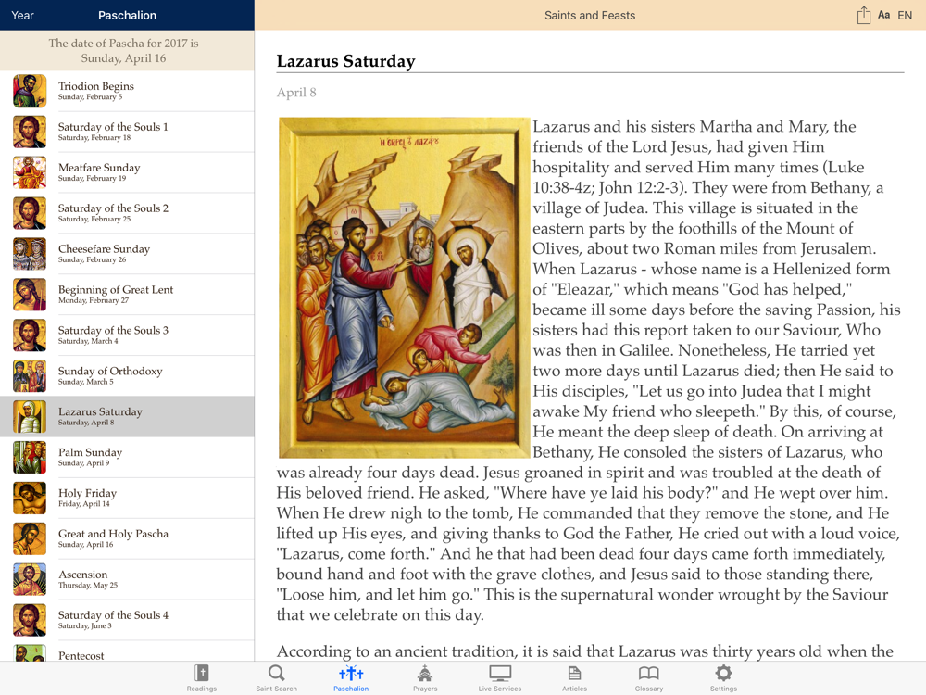Image resolution: width=926 pixels, height=695 pixels.
Task: Tap Ascension icon thumbnail
Action: pyautogui.click(x=30, y=580)
